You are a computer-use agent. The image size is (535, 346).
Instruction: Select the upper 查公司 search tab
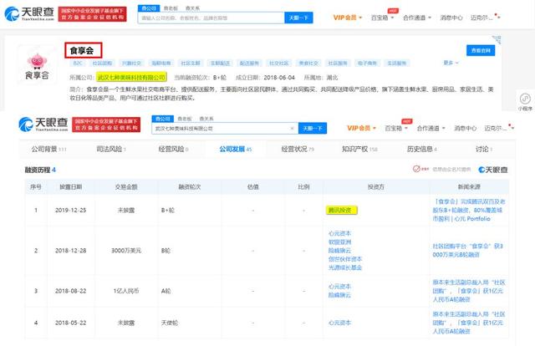(x=149, y=8)
